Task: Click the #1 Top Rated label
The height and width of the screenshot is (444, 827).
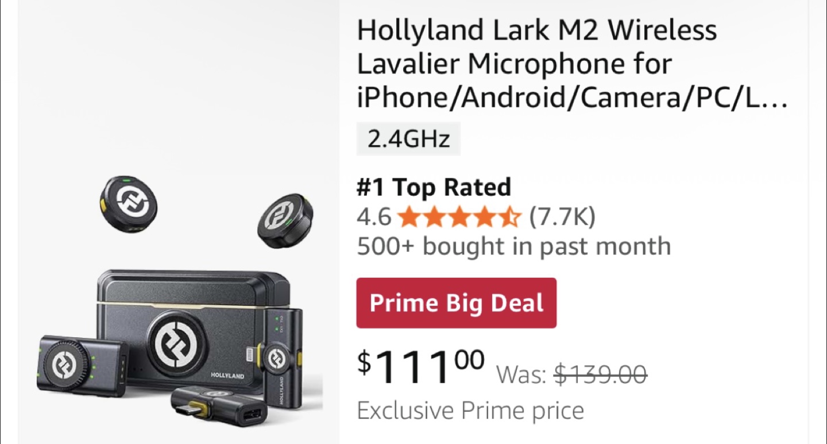Action: (434, 187)
